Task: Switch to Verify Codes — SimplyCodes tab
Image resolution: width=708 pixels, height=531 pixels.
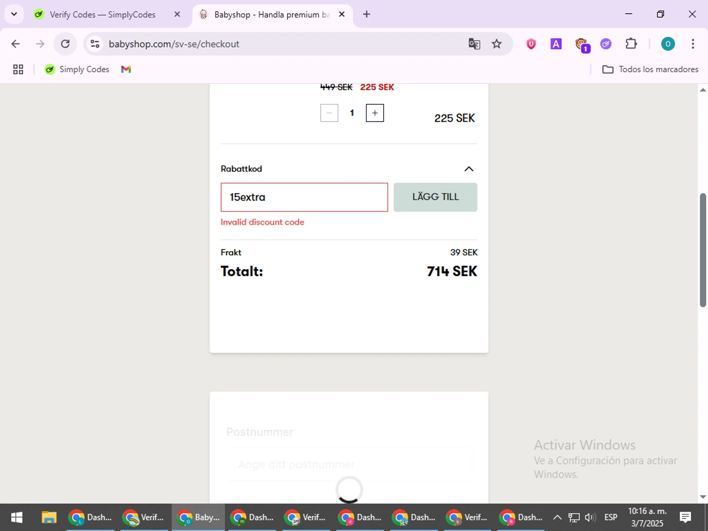Action: pos(102,15)
